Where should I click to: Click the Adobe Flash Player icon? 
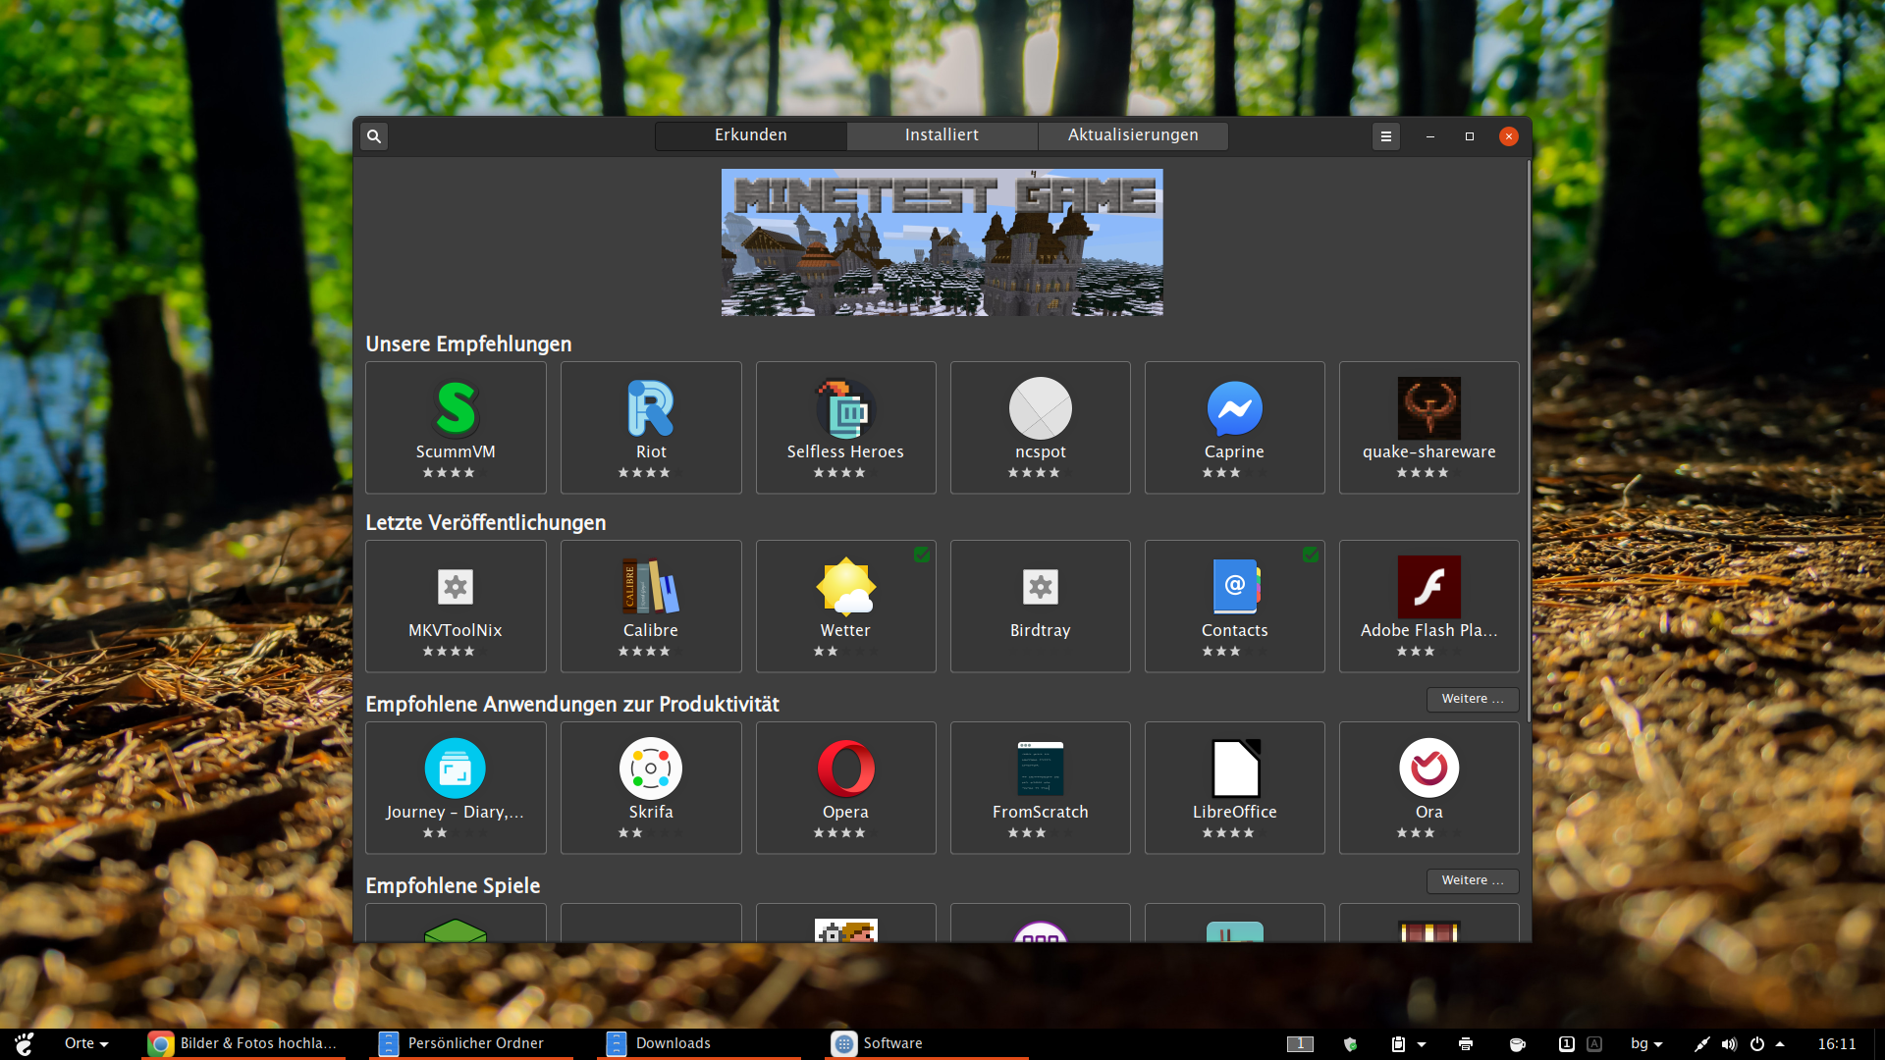pyautogui.click(x=1429, y=587)
